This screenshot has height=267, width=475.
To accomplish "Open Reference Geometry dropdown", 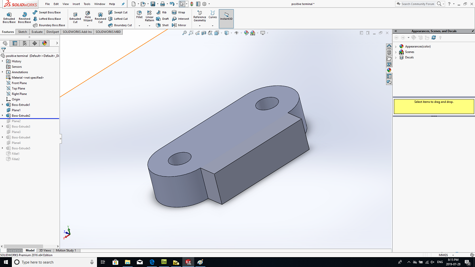I will 199,26.
